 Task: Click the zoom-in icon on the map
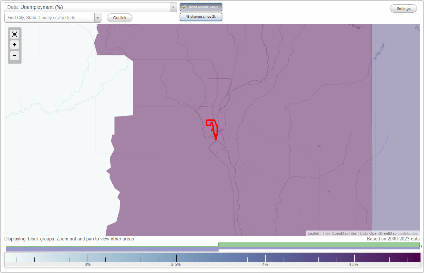pyautogui.click(x=14, y=45)
